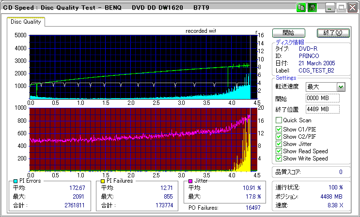
Task: Click the magenta Jitter legend swatch
Action: click(190, 181)
